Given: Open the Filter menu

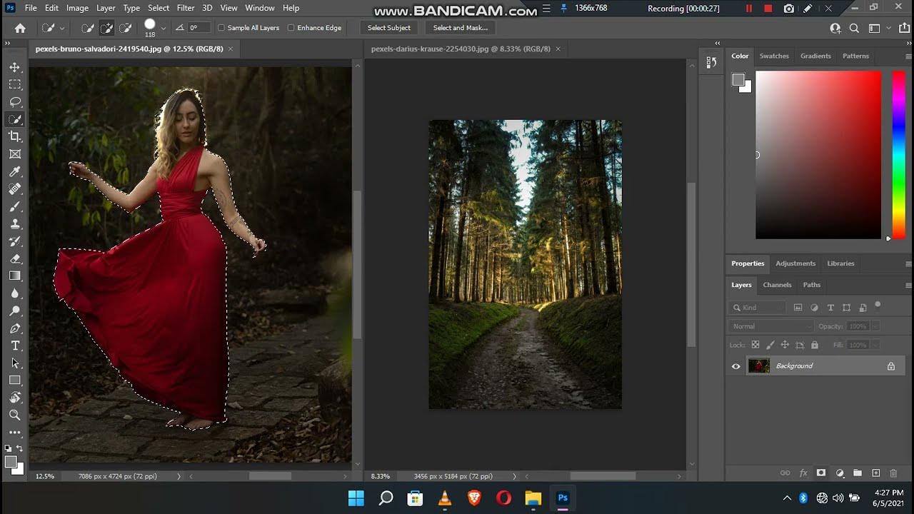Looking at the screenshot, I should (186, 8).
